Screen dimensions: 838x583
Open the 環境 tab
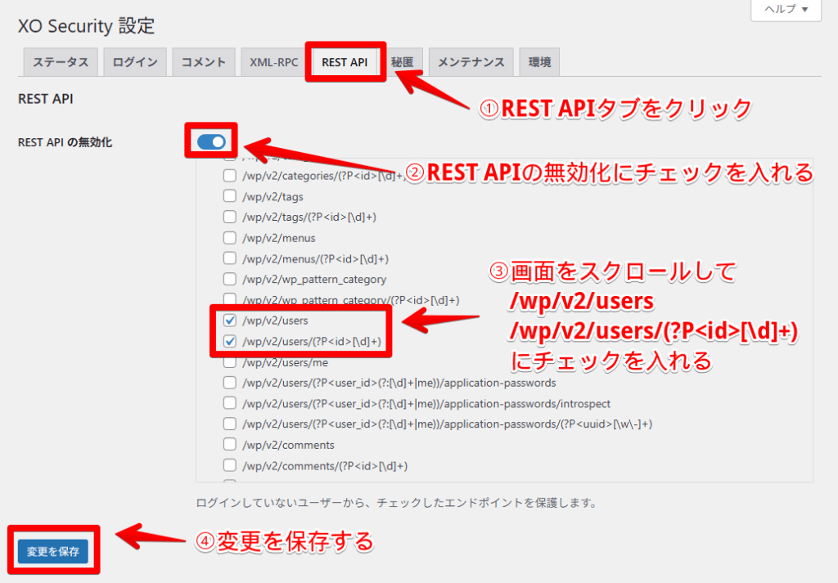pos(539,62)
